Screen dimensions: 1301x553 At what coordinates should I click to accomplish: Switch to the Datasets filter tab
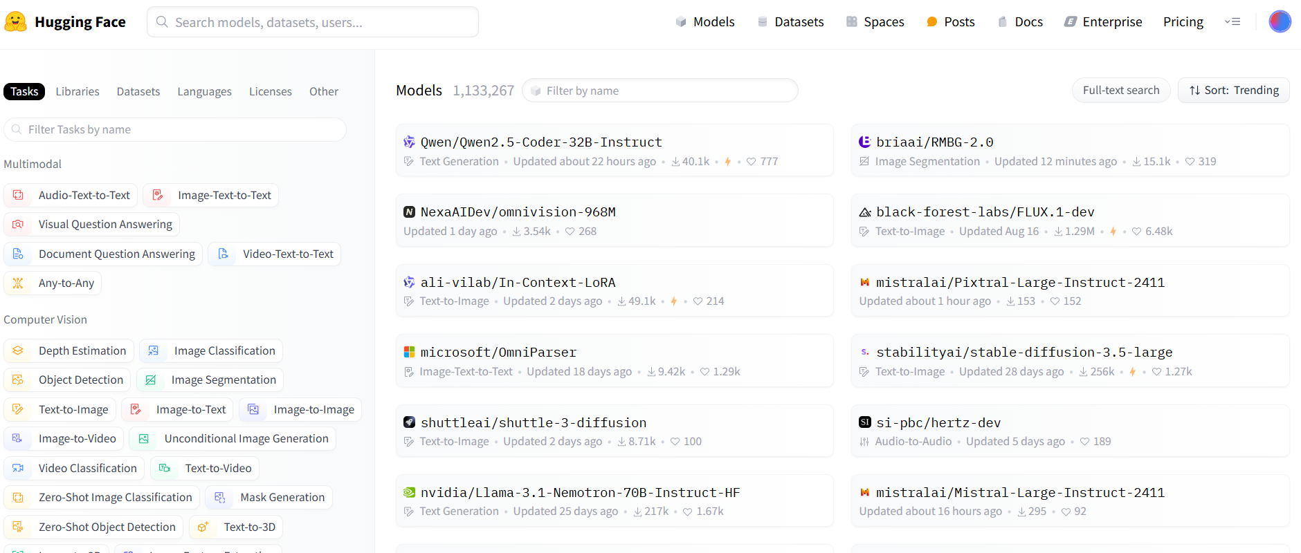(138, 91)
